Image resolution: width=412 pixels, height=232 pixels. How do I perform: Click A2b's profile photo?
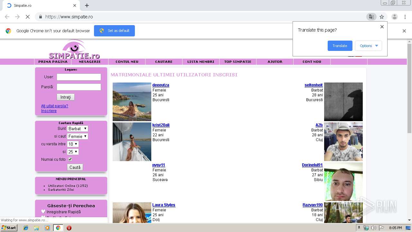(x=343, y=142)
